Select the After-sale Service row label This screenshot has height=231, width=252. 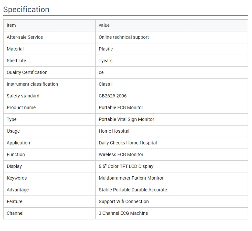point(25,37)
